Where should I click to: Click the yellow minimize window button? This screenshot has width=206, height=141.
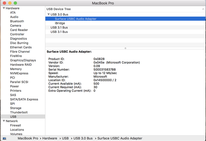(x=10, y=3)
